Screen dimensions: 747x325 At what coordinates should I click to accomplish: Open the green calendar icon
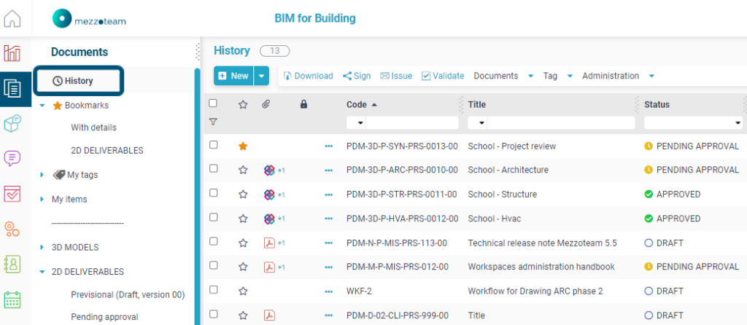(x=12, y=299)
